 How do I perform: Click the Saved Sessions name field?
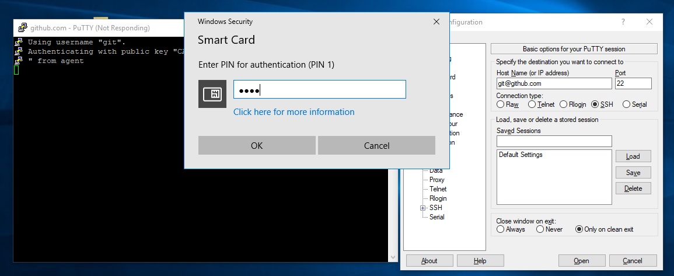click(x=554, y=141)
